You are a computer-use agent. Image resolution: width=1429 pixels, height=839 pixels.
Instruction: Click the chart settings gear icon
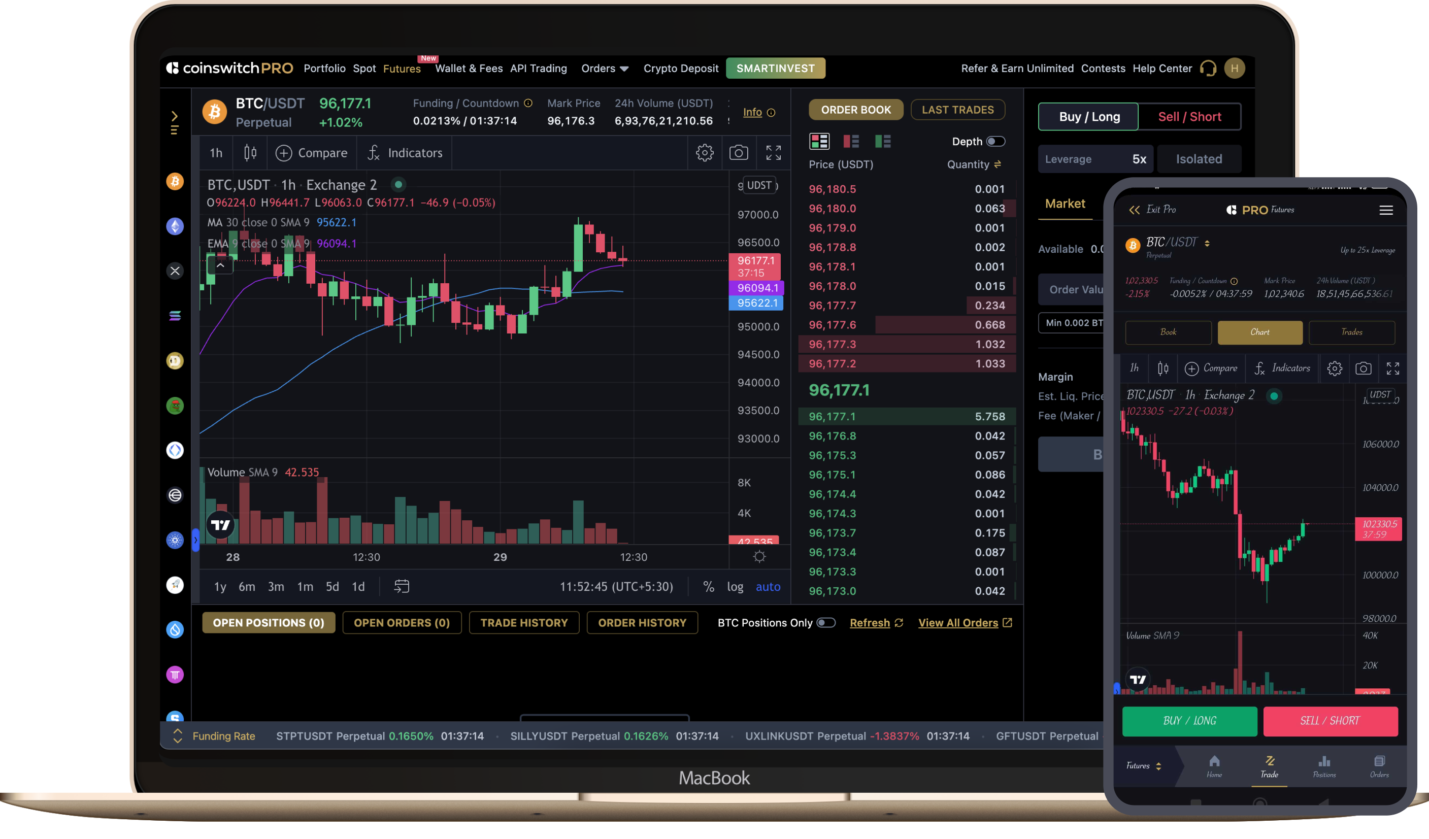click(x=704, y=152)
